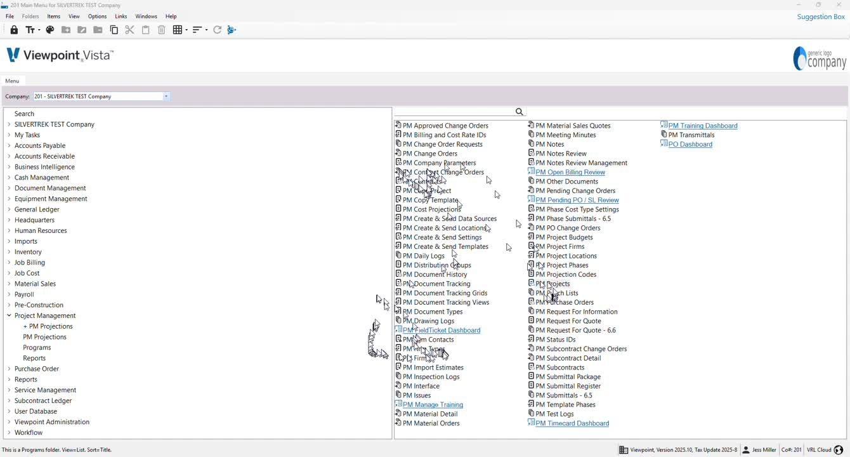Open PM Subcontract Detail
Image resolution: width=850 pixels, height=457 pixels.
coord(568,358)
